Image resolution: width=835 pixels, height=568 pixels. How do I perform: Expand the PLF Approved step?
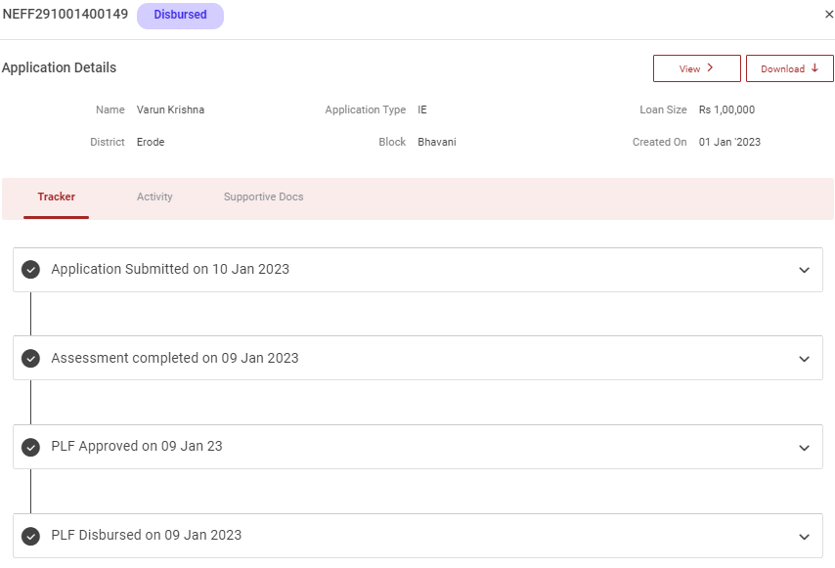804,448
